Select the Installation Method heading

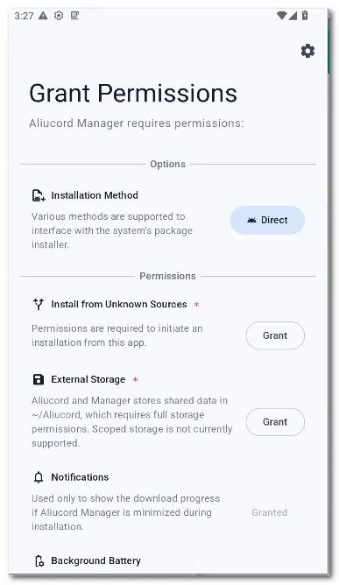95,195
